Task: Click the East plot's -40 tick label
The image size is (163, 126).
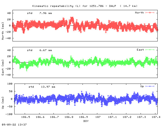Action: [8, 75]
